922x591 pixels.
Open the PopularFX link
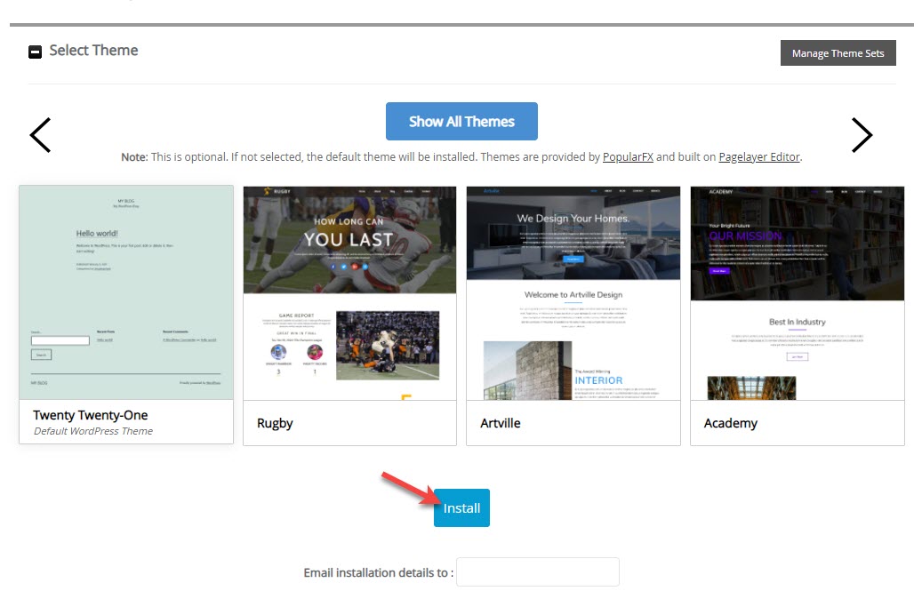tap(628, 156)
